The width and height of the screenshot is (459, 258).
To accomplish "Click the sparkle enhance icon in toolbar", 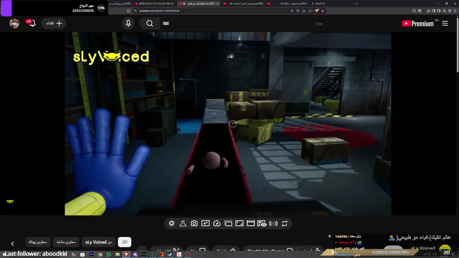I will point(205,224).
